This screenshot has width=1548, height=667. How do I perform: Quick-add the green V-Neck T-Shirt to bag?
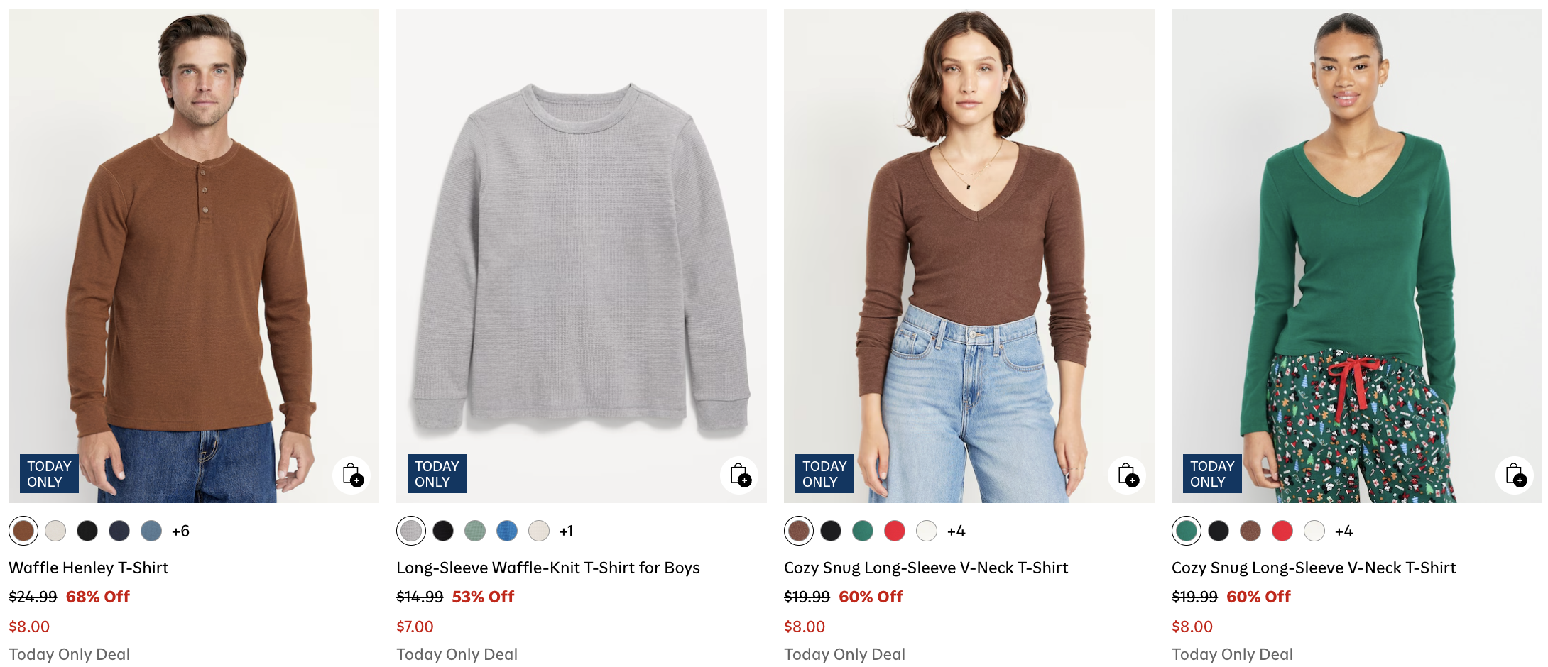[x=1515, y=475]
